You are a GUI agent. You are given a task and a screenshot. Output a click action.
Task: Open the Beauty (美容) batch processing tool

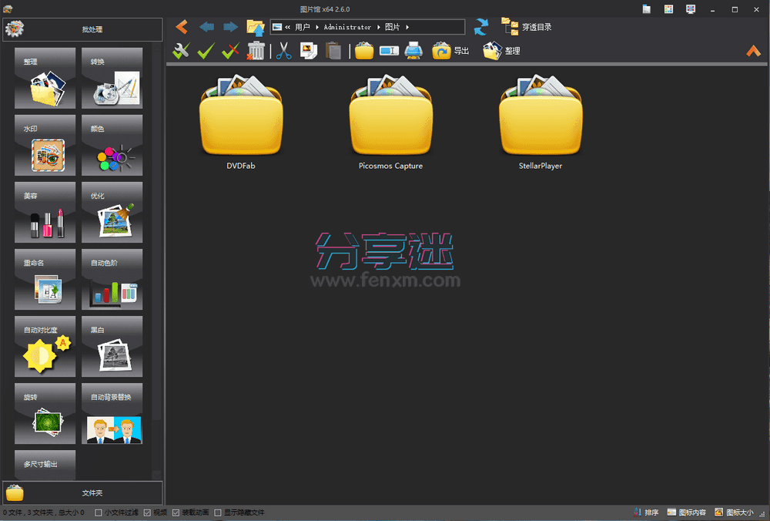point(44,212)
